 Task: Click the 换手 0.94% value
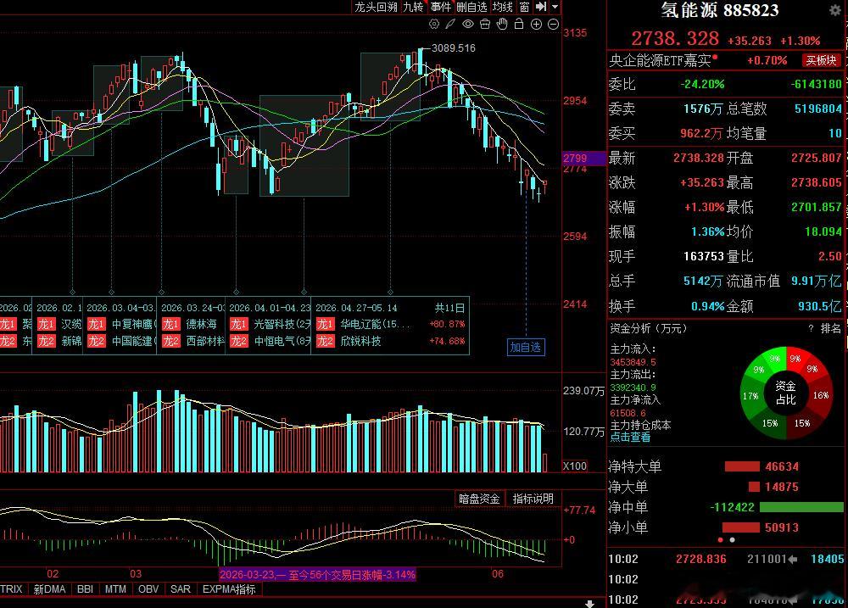click(x=707, y=306)
